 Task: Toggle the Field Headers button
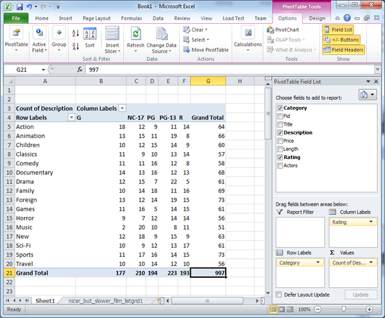pos(342,50)
